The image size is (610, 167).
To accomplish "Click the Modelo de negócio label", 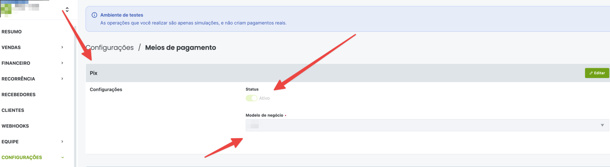I will pos(264,115).
